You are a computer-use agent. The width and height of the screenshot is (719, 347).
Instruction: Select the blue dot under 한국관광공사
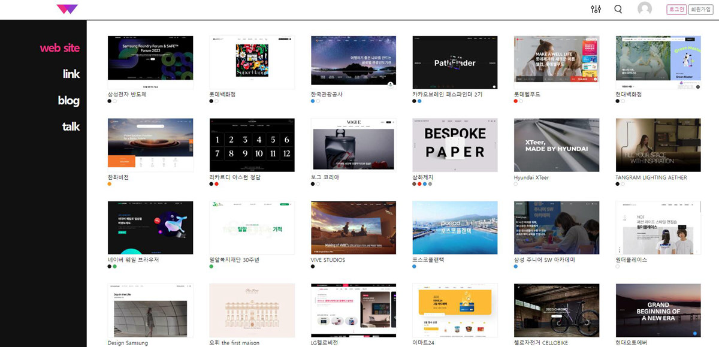pyautogui.click(x=313, y=101)
